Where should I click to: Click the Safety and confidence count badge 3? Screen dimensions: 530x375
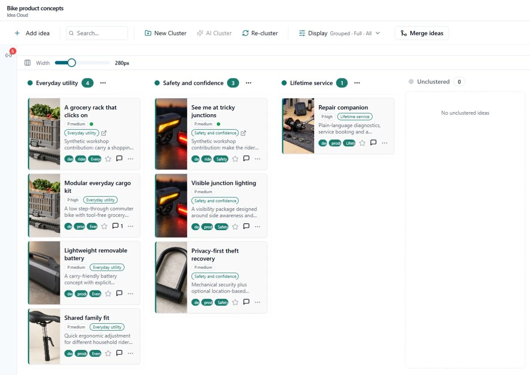[x=233, y=83]
